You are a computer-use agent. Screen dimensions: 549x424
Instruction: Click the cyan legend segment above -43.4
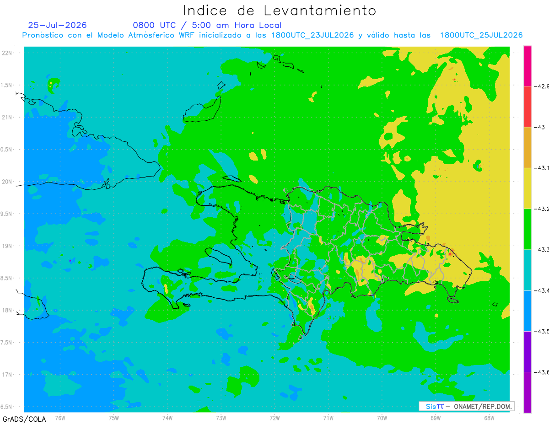click(x=527, y=270)
